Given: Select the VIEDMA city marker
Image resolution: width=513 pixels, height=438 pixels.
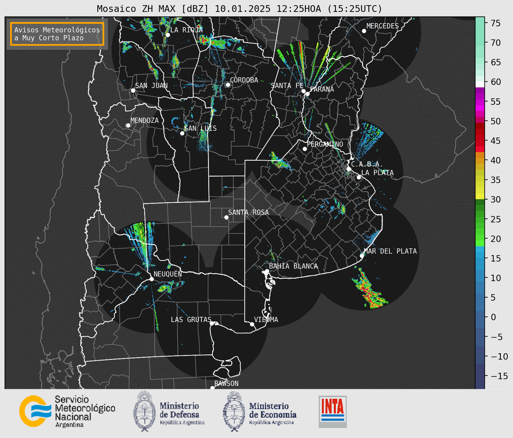Looking at the screenshot, I should click(x=252, y=324).
